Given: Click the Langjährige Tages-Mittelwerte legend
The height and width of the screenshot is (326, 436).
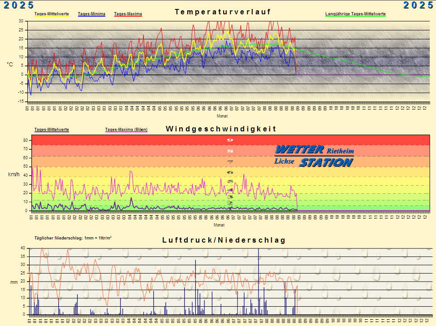Looking at the screenshot, I should click(355, 14).
